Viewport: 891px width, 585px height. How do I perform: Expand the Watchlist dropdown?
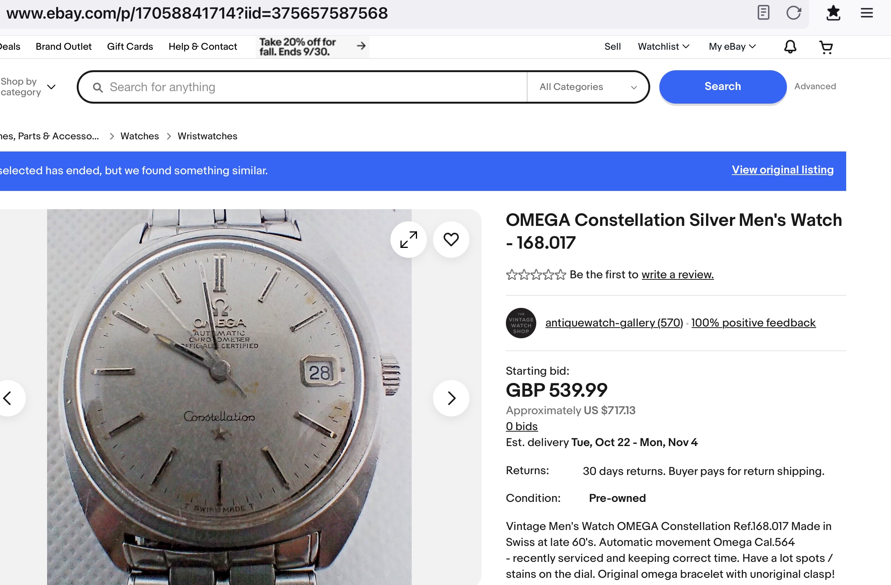click(664, 47)
